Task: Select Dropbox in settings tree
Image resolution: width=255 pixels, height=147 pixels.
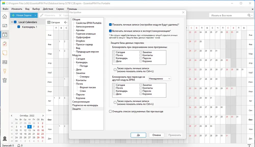Action: tap(80, 41)
